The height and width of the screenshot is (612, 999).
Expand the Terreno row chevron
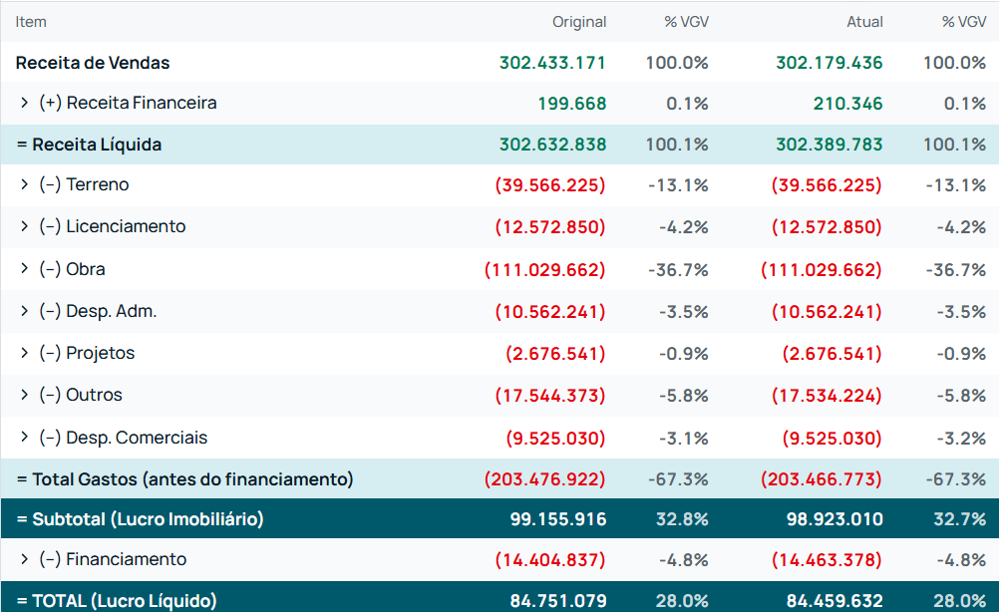pyautogui.click(x=24, y=184)
